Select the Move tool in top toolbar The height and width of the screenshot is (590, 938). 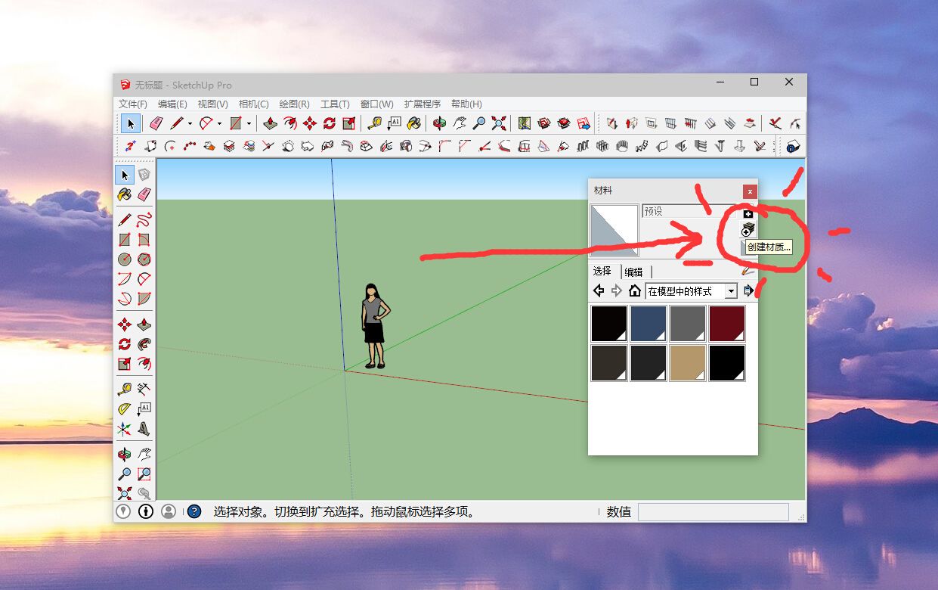[x=309, y=123]
